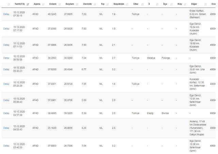Image resolution: width=218 pixels, height=154 pixels.
Task: View Detay of 04:03:43 Akdeniz event
Action: click(6, 128)
